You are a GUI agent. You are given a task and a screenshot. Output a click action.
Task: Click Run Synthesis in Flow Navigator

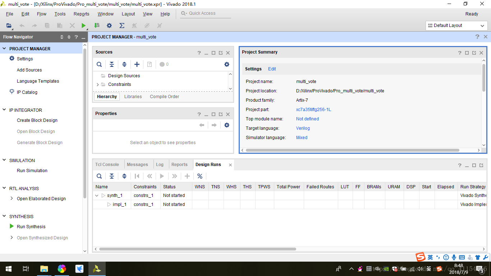(31, 227)
